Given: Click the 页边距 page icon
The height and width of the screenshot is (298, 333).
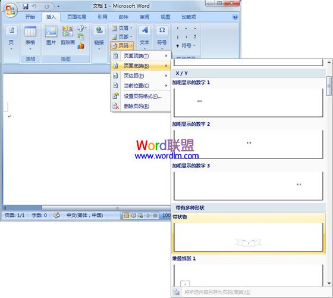Looking at the screenshot, I should [x=115, y=76].
